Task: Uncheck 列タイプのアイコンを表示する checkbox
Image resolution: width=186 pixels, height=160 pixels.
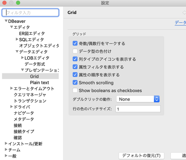Action: click(75, 59)
